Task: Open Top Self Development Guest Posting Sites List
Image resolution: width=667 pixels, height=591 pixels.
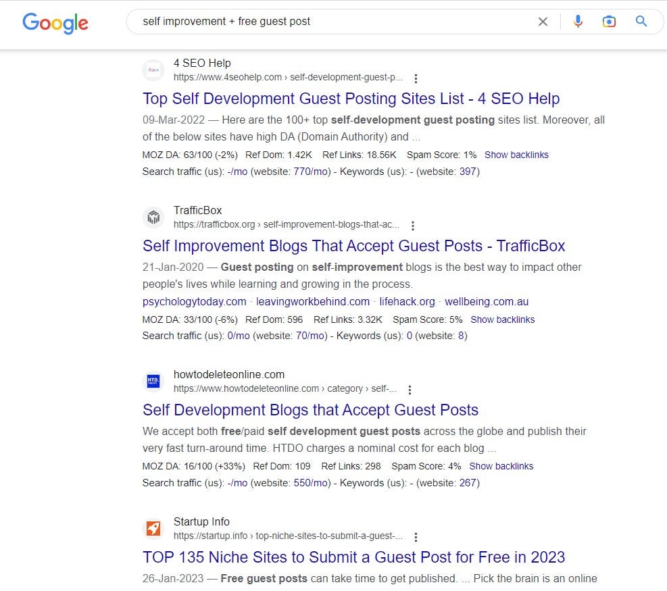Action: [351, 99]
